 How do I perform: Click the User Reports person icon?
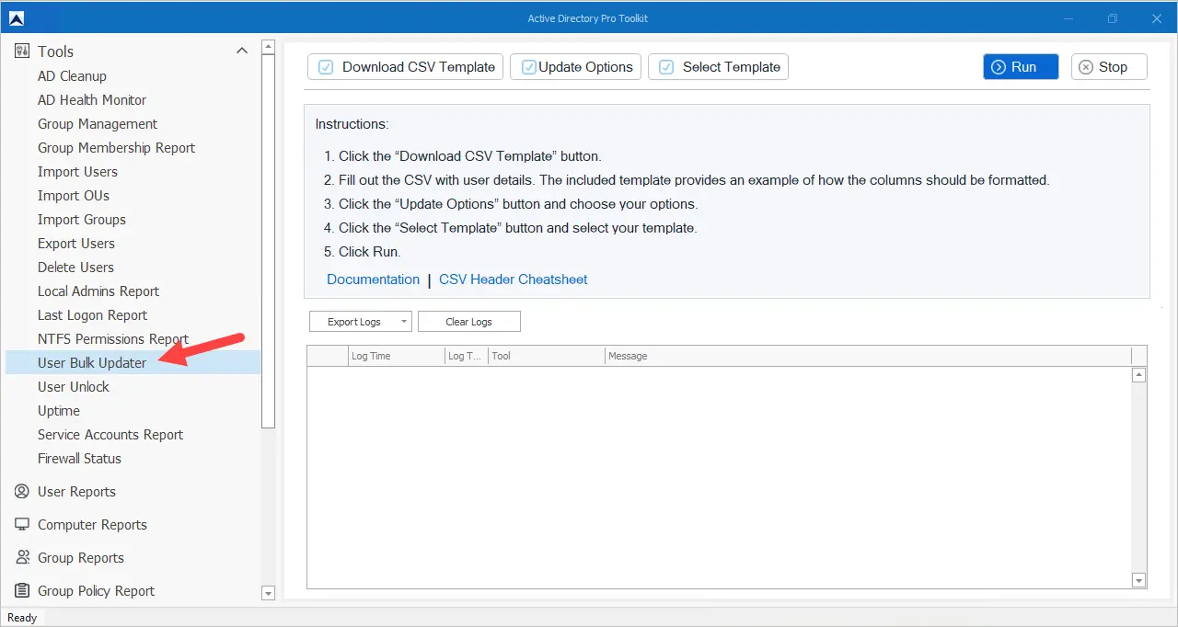[x=22, y=492]
